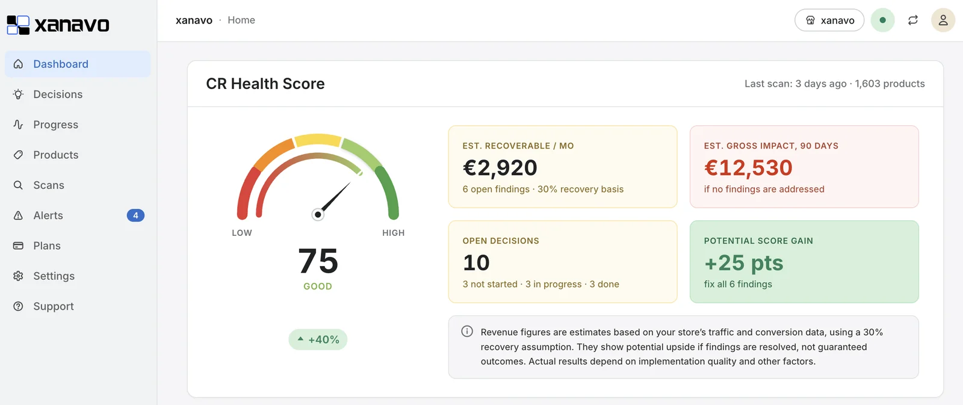Click the xanavo store button

829,20
